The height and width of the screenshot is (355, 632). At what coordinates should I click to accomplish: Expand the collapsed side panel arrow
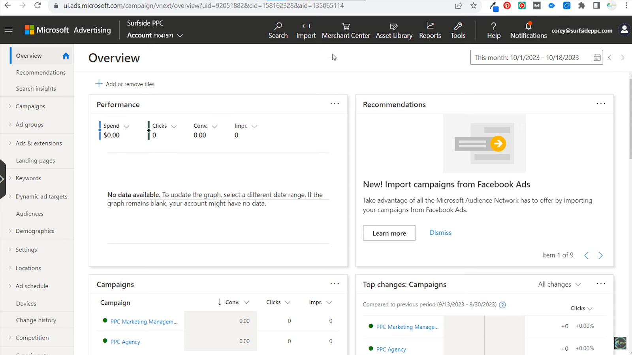point(2,179)
